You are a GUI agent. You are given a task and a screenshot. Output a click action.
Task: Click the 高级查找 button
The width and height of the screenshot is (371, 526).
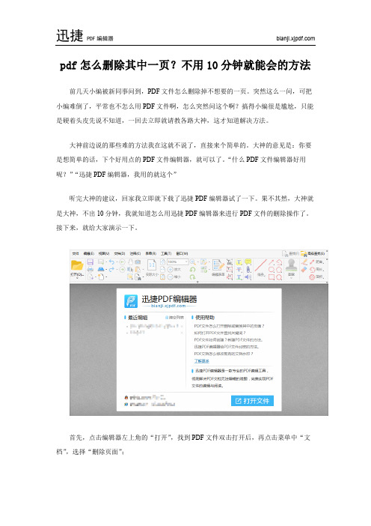(x=313, y=253)
